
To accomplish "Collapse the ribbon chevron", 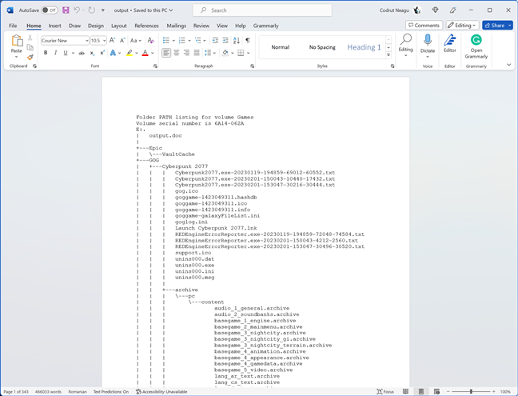I will (x=508, y=65).
